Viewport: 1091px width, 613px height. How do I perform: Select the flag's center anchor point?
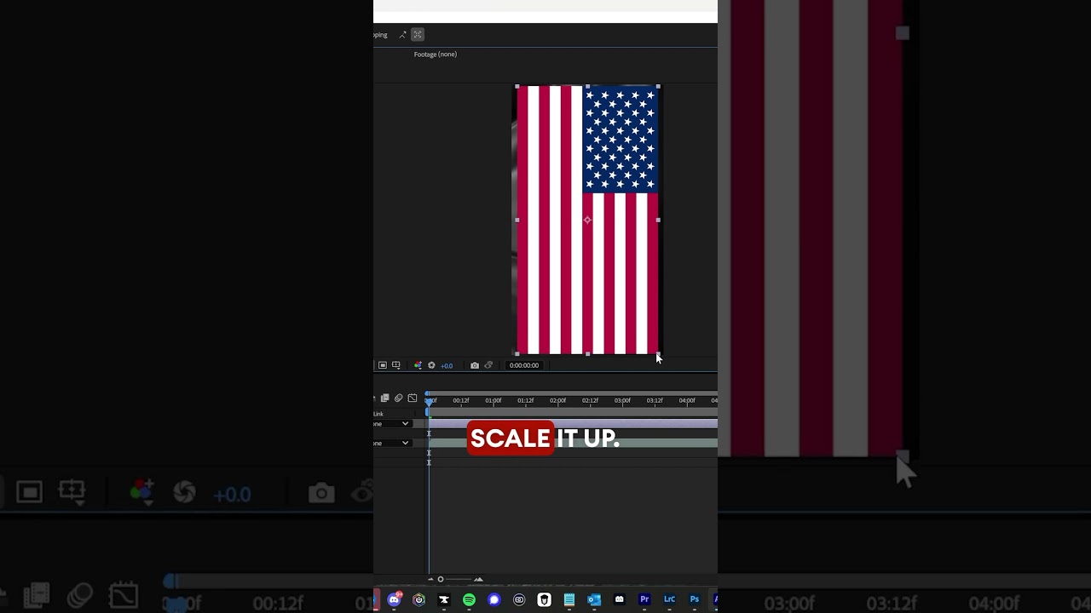587,221
